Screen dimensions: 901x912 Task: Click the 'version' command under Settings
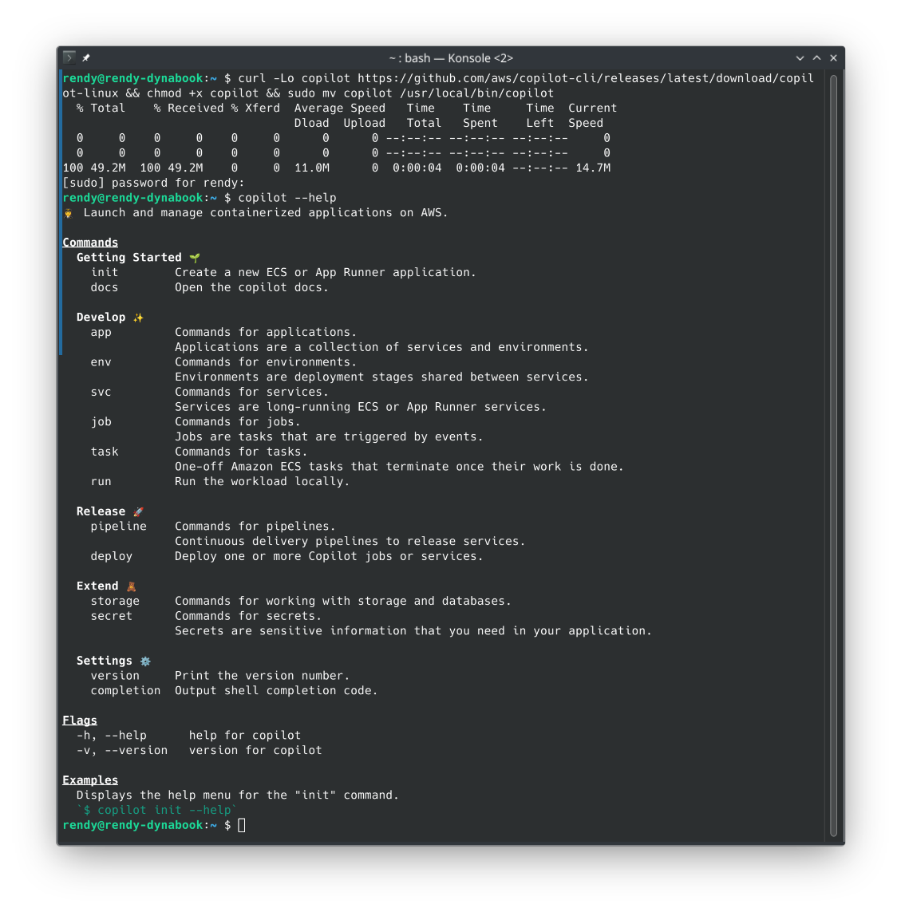coord(115,676)
